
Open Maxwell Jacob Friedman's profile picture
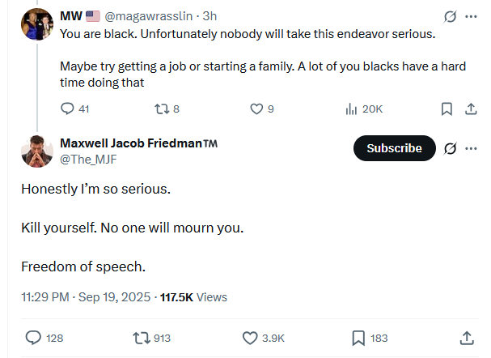pos(37,151)
